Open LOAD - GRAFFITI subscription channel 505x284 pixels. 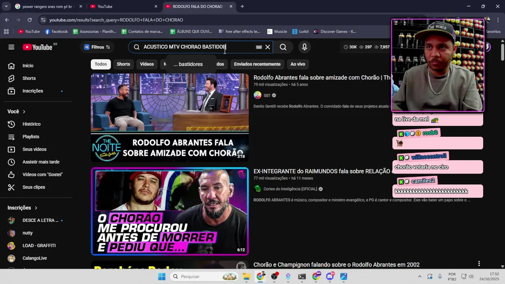point(39,246)
